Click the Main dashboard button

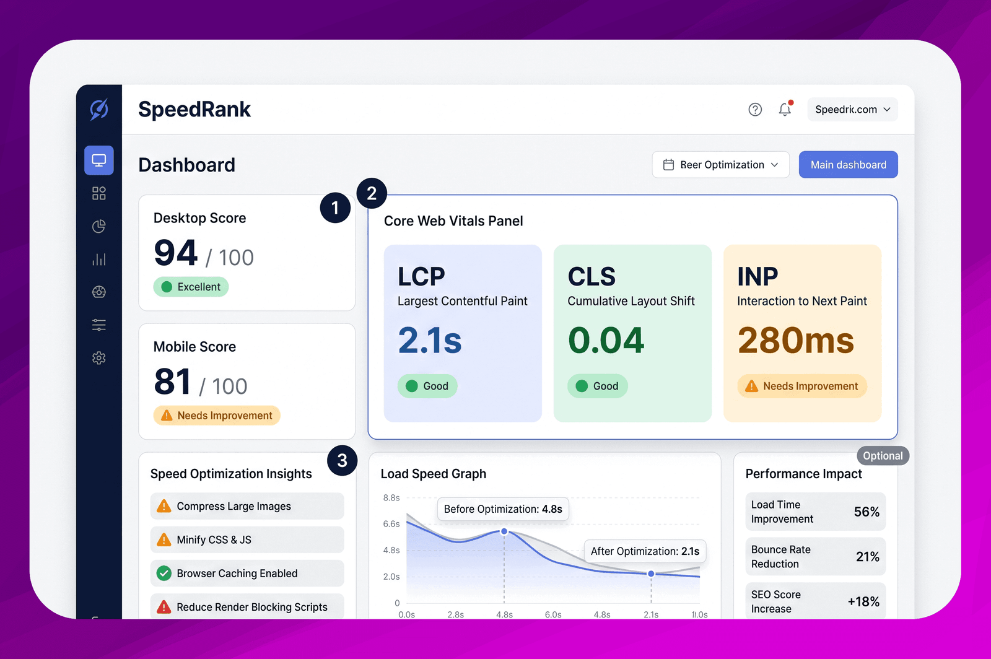click(848, 165)
